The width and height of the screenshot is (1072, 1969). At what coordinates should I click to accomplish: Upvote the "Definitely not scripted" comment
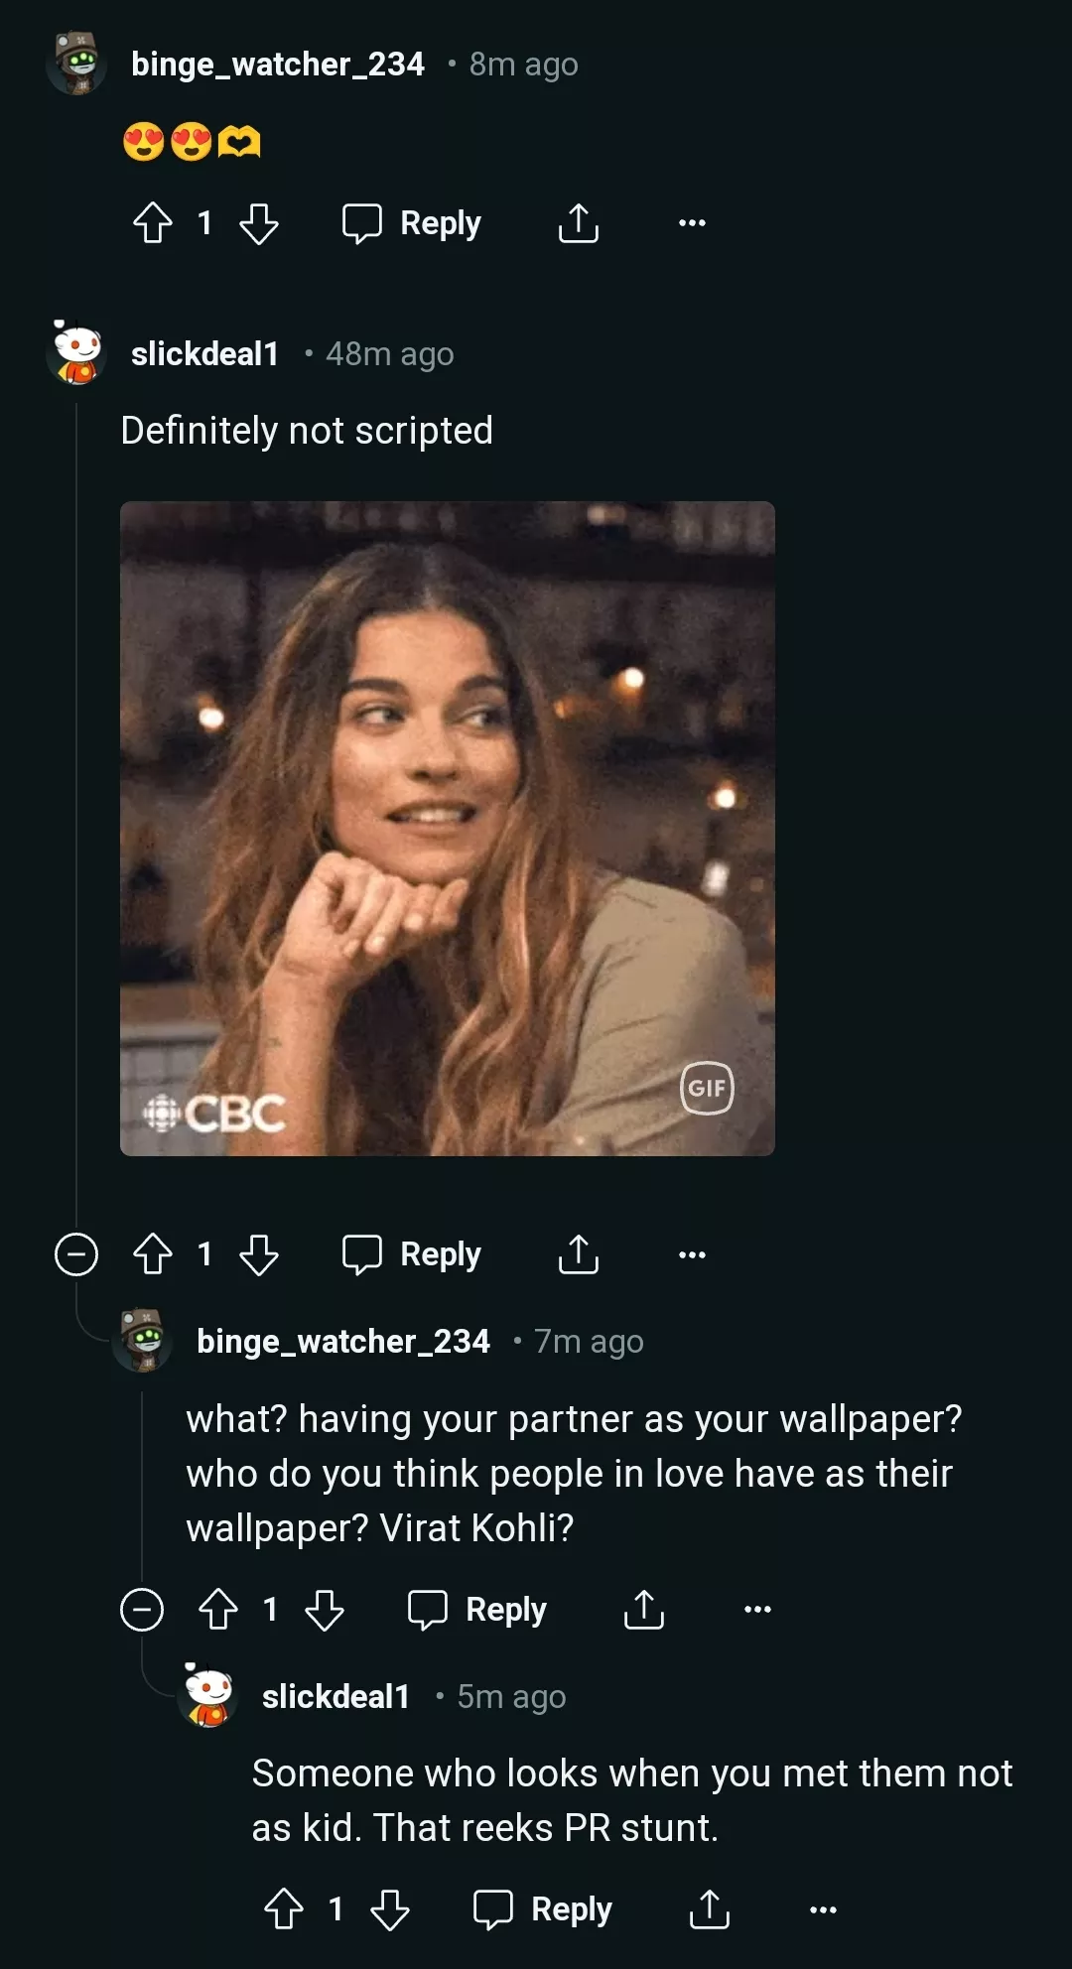click(153, 1254)
